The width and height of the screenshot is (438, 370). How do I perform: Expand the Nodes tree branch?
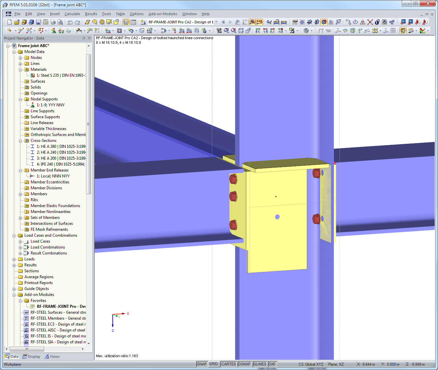(20, 58)
